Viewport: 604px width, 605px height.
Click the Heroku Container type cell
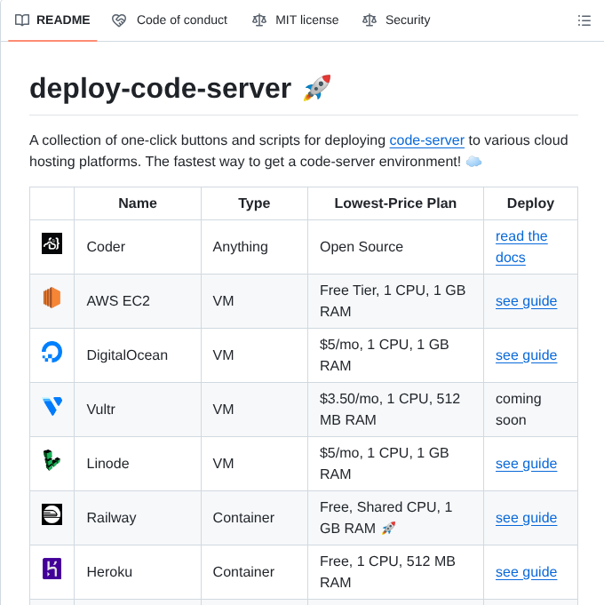coord(254,572)
